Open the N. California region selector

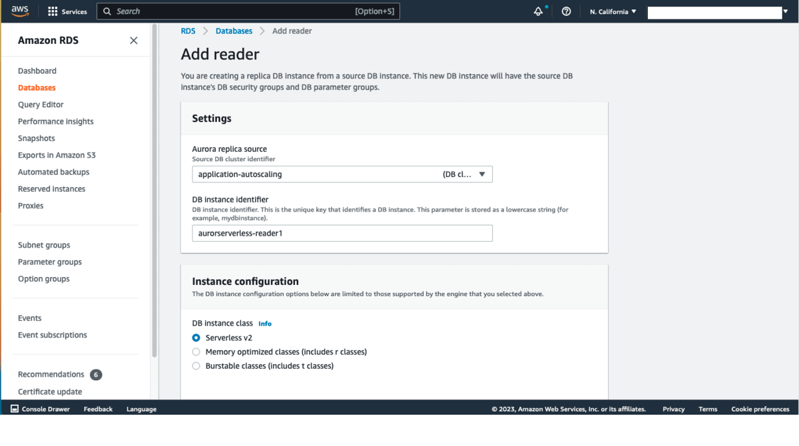[x=613, y=11]
